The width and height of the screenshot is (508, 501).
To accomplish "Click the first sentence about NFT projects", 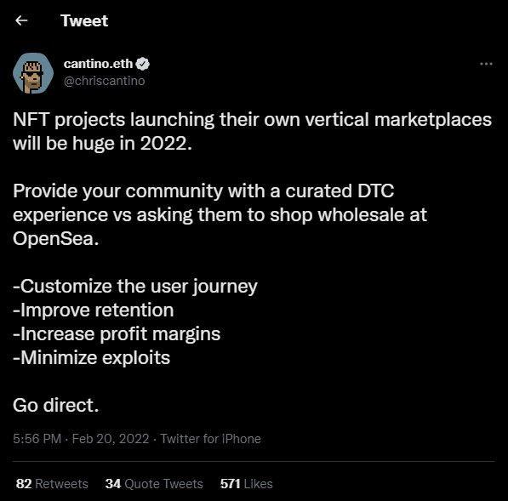I will 253,132.
